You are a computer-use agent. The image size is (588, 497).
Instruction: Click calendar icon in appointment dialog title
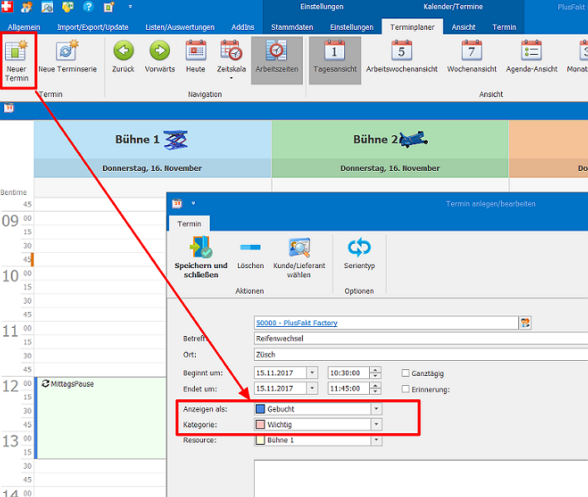click(177, 203)
